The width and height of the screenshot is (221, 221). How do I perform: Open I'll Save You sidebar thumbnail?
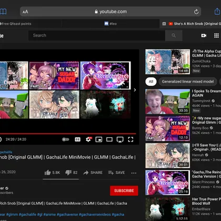[x=167, y=156]
